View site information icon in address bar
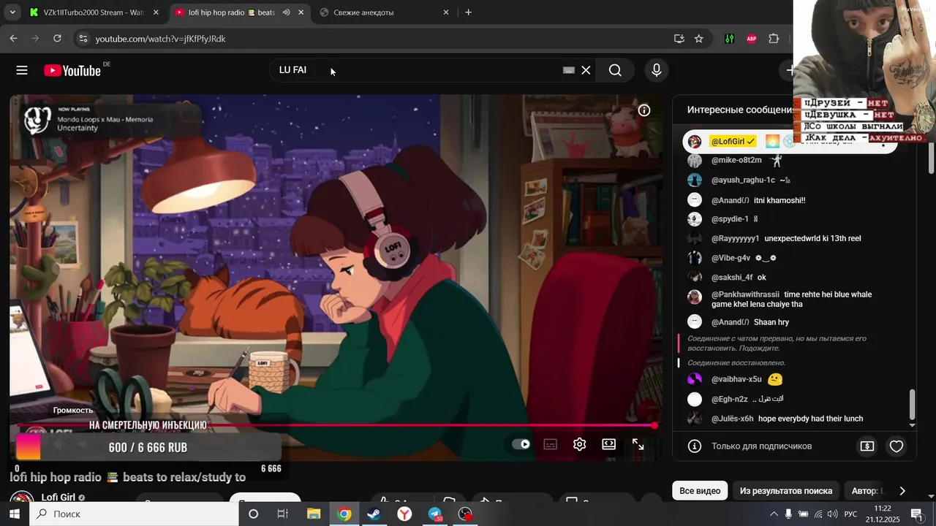 (x=83, y=39)
